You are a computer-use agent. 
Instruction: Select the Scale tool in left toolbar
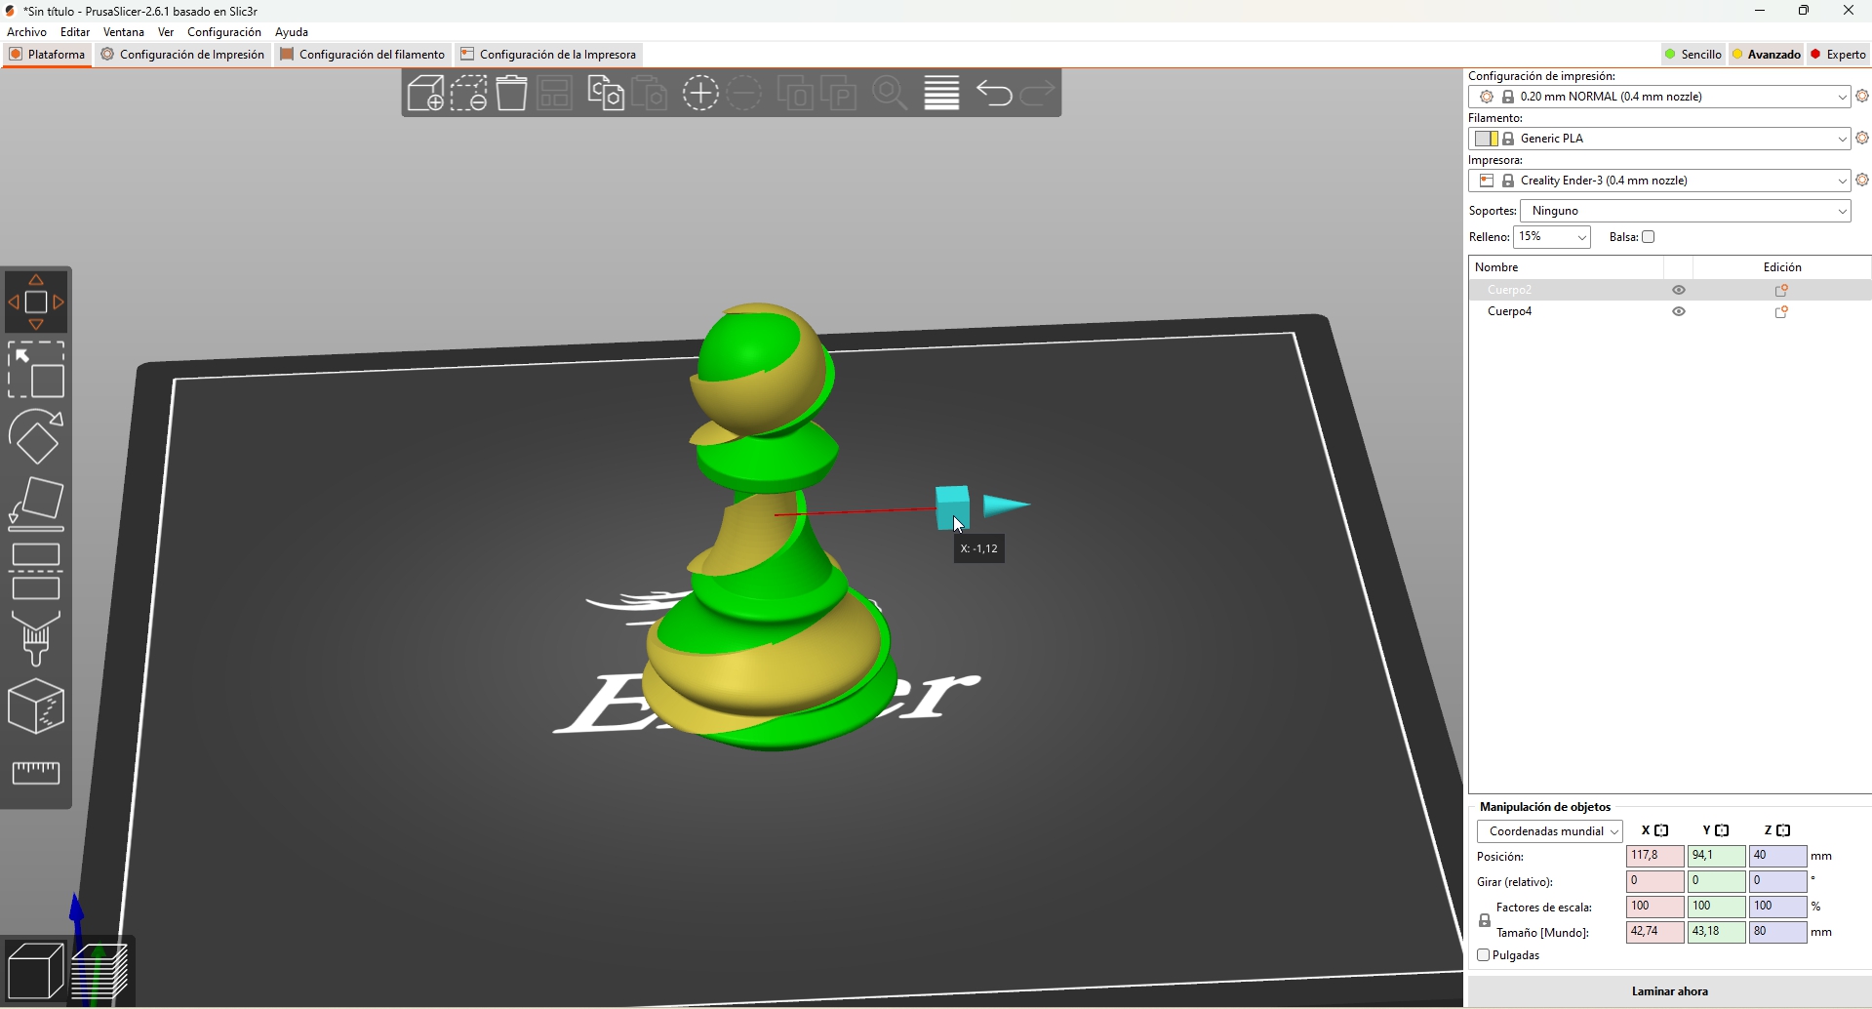pos(36,370)
